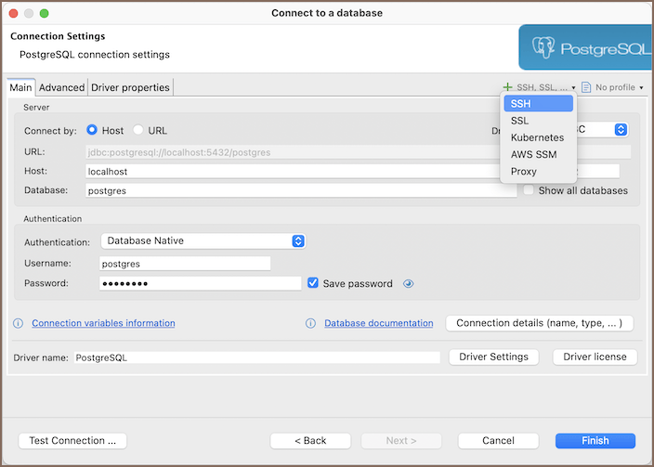This screenshot has width=654, height=467.
Task: Click info icon beside Connection variables information
Action: pos(18,323)
